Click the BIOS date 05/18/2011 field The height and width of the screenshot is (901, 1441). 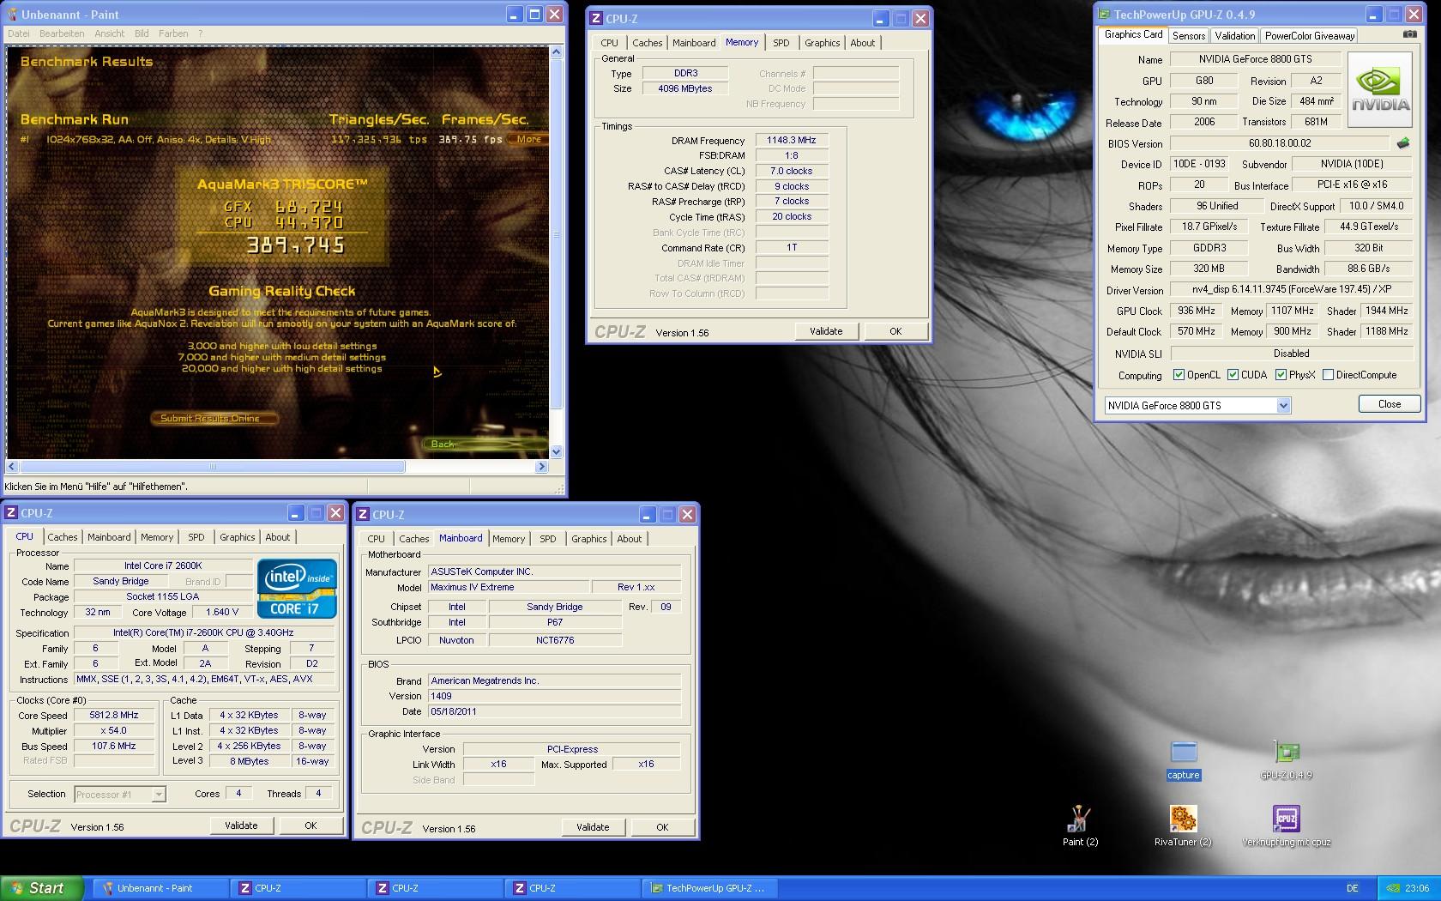coord(554,711)
